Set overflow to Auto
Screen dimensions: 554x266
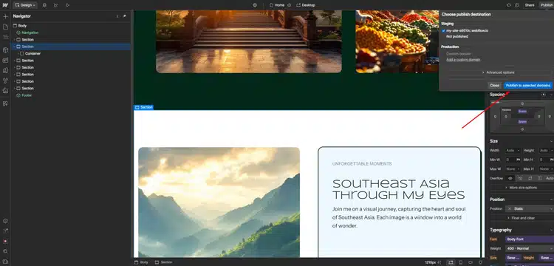tap(550, 178)
